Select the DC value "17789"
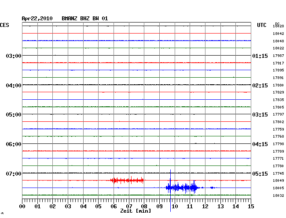The height and width of the screenshot is (218, 286). click(279, 152)
